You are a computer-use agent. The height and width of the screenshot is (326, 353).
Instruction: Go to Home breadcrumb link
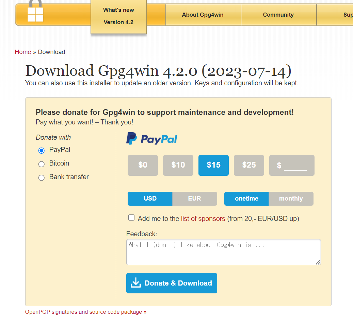[x=23, y=52]
